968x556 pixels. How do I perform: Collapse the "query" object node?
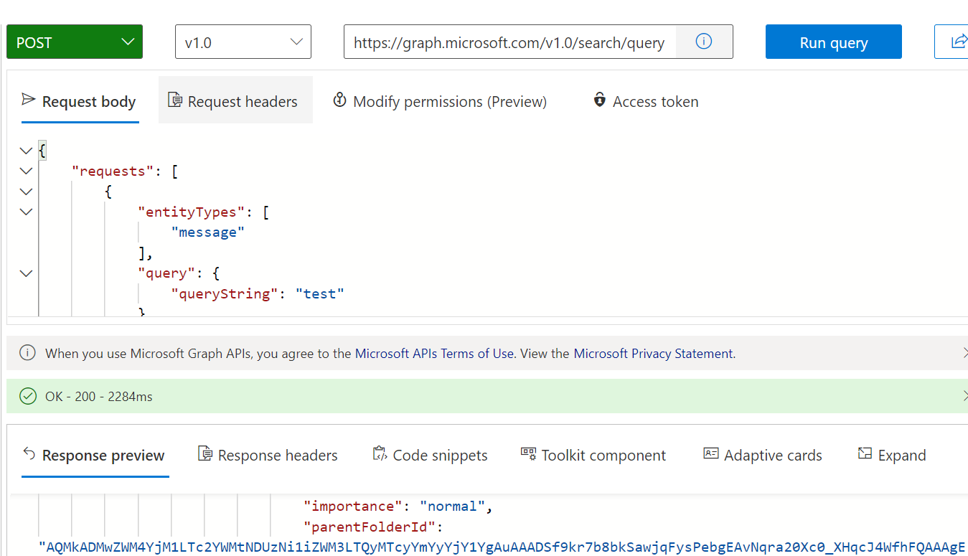pyautogui.click(x=27, y=273)
